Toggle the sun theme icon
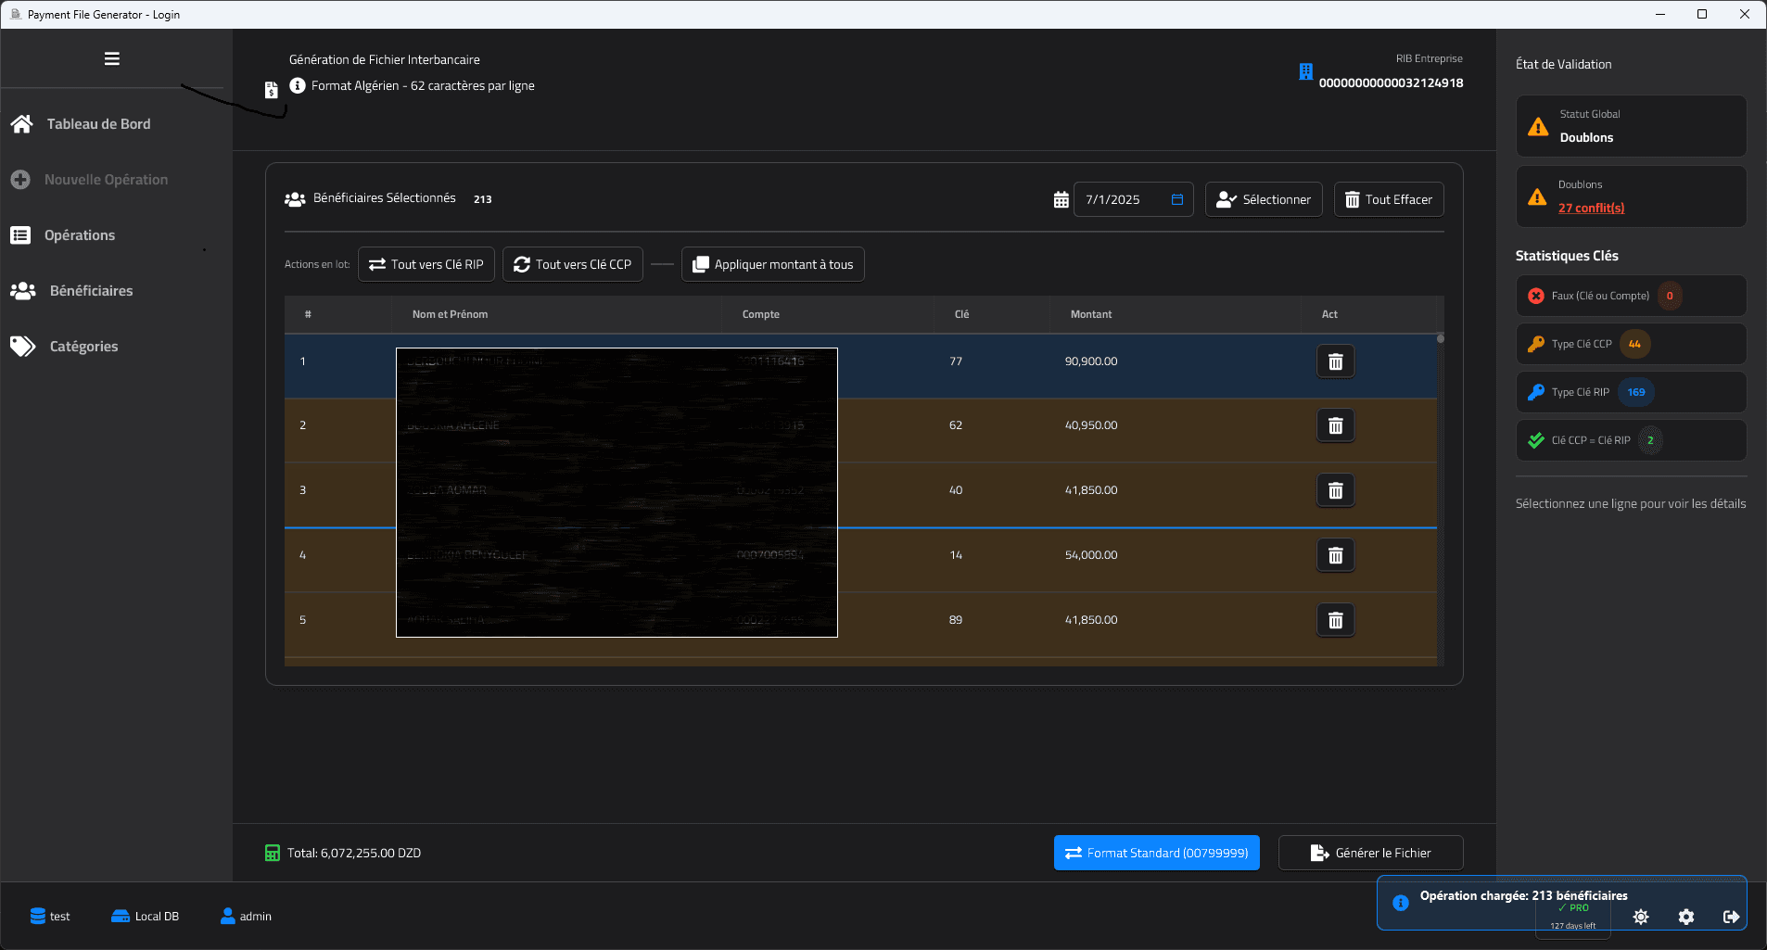1767x950 pixels. coord(1641,917)
